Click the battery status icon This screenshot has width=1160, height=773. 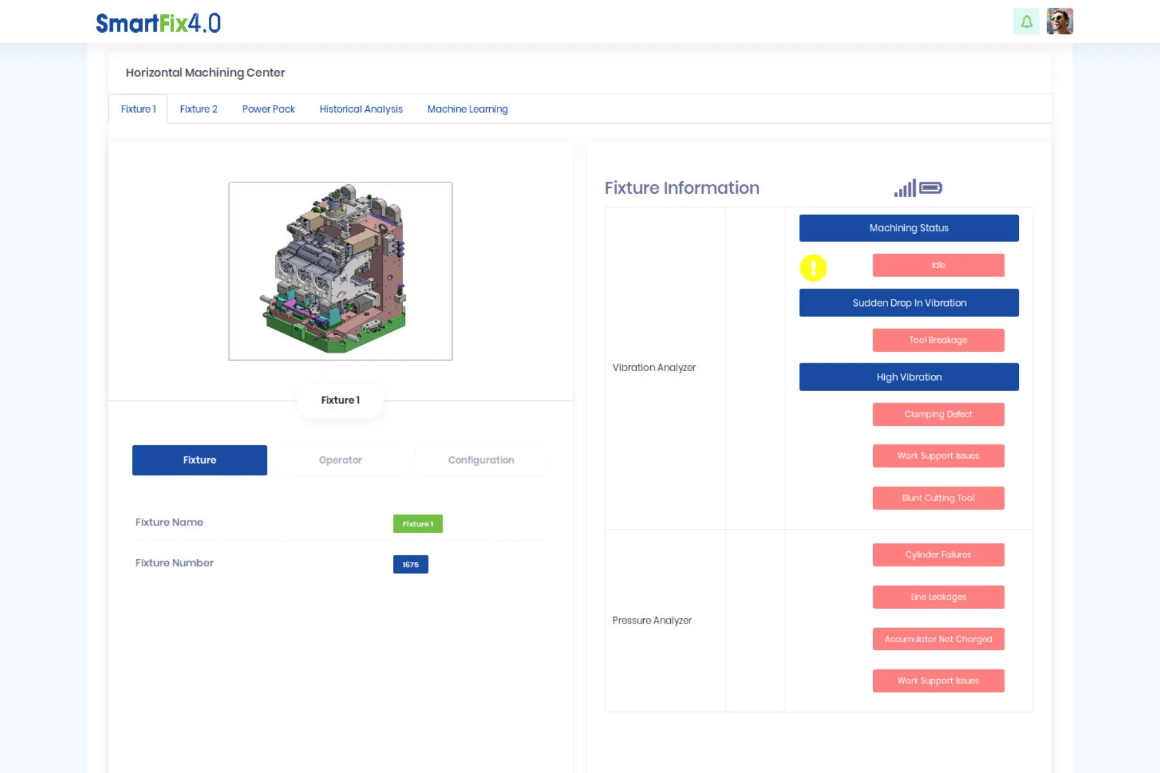click(x=931, y=188)
